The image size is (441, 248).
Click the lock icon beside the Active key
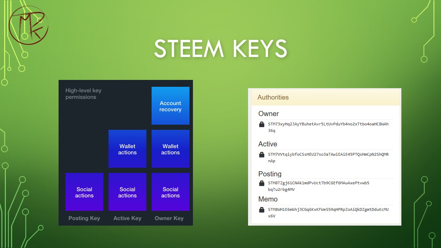261,155
